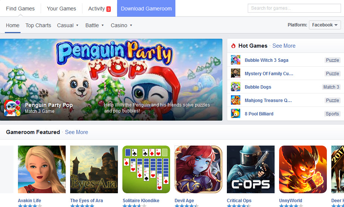Open the Critical Ops game tile
The image size is (344, 207).
coord(251,169)
